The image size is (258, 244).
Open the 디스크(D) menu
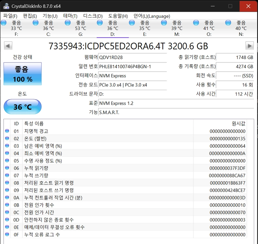click(93, 16)
